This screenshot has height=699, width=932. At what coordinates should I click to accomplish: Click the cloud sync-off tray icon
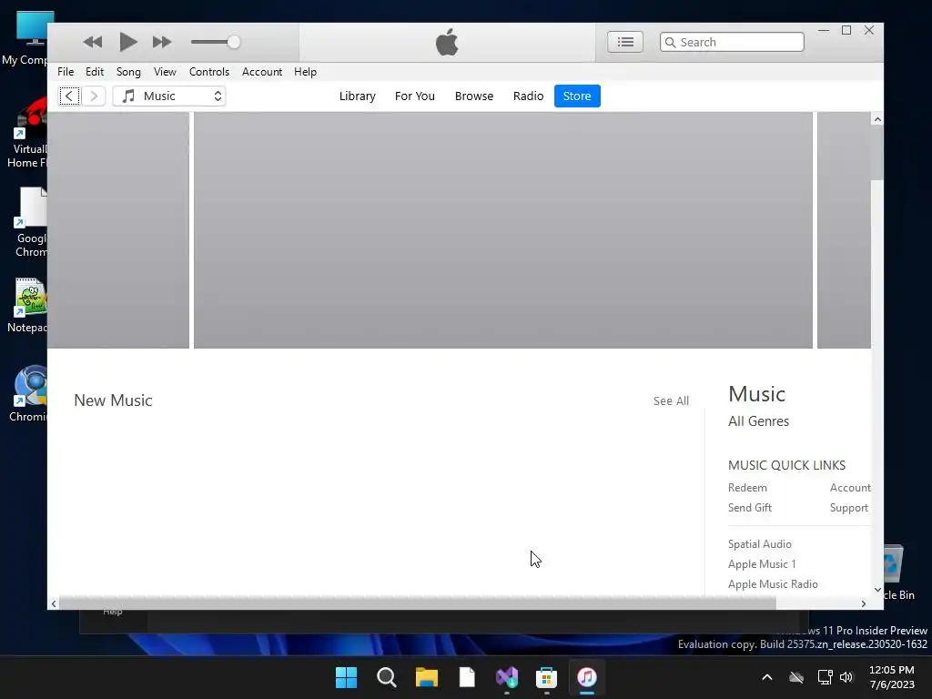(x=795, y=677)
